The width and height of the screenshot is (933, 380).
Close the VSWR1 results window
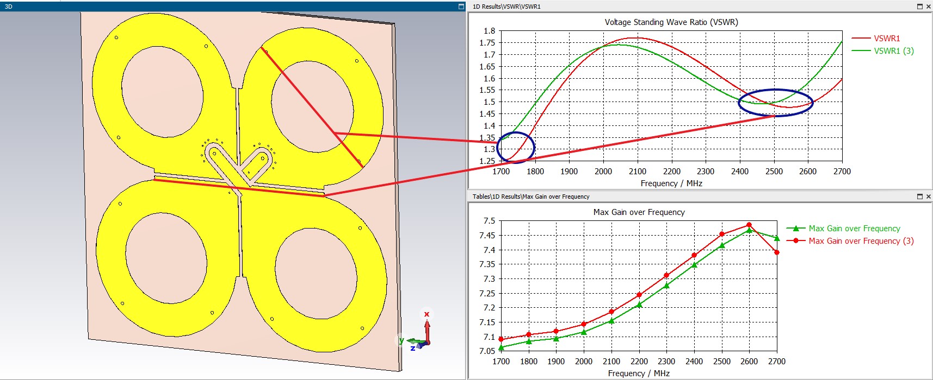928,7
